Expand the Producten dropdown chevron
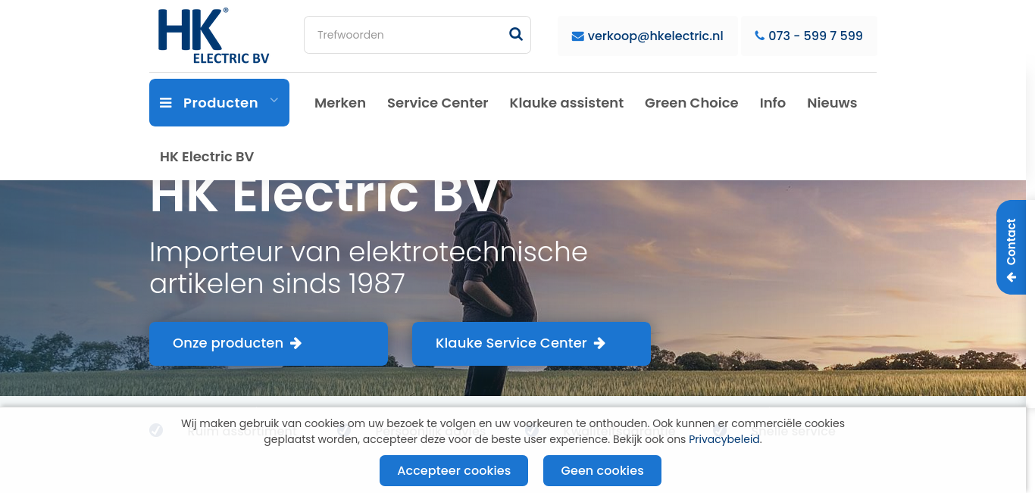Image resolution: width=1035 pixels, height=493 pixels. click(274, 100)
